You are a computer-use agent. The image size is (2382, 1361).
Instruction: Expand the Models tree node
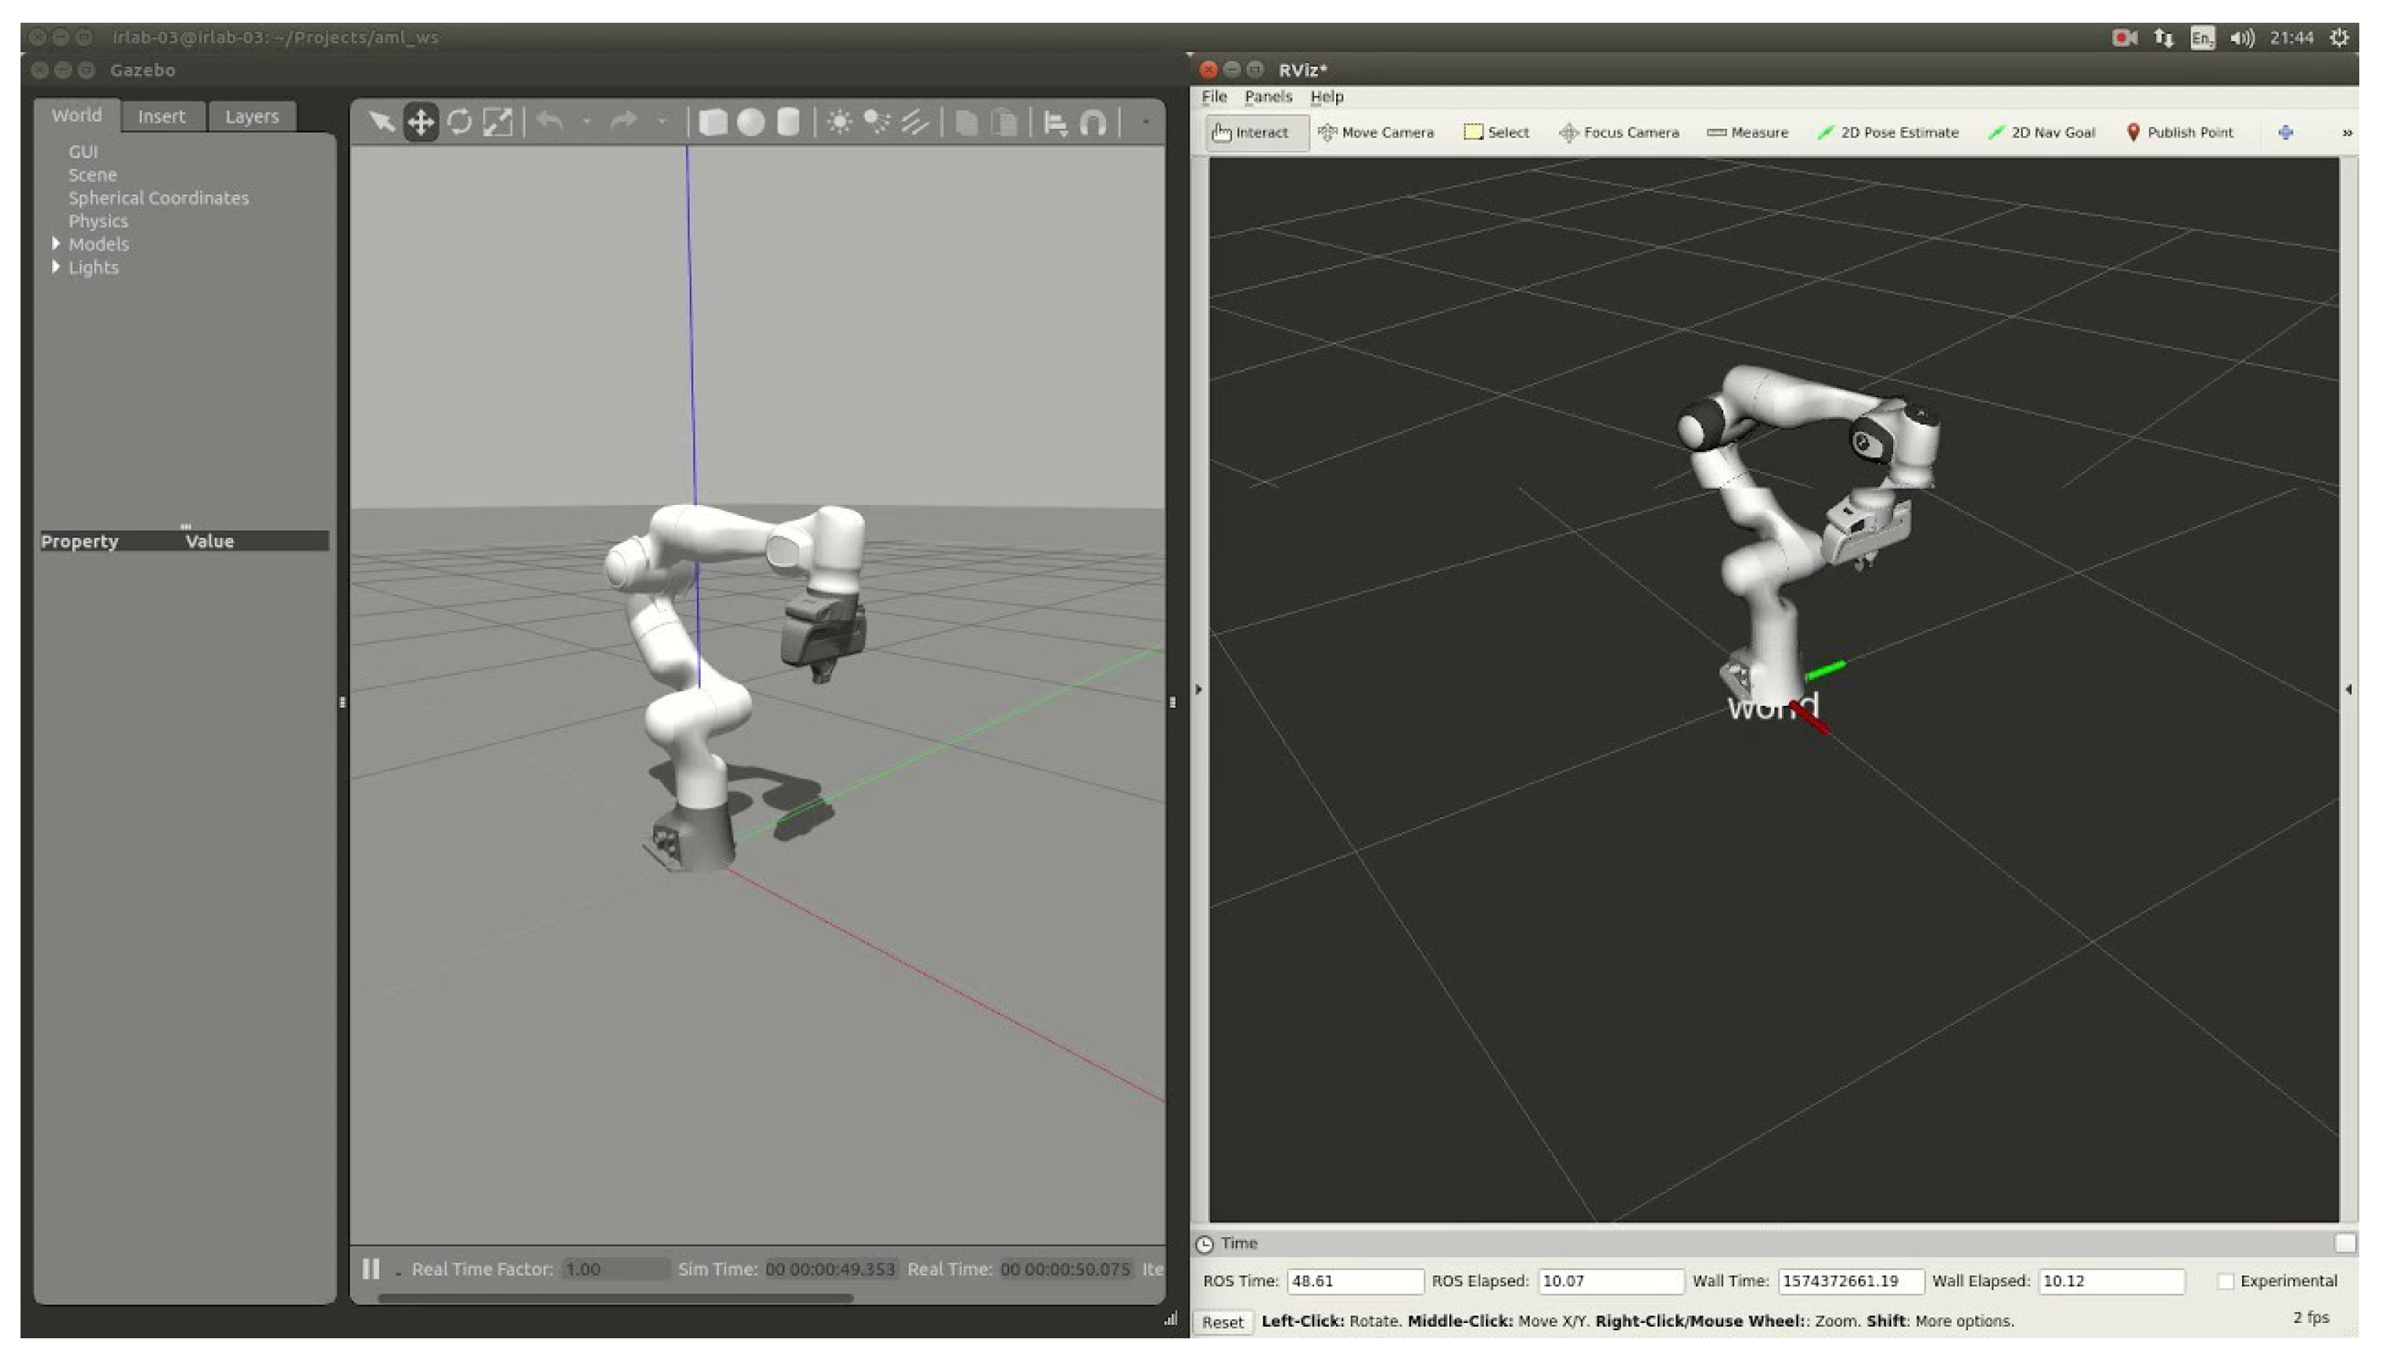tap(56, 244)
